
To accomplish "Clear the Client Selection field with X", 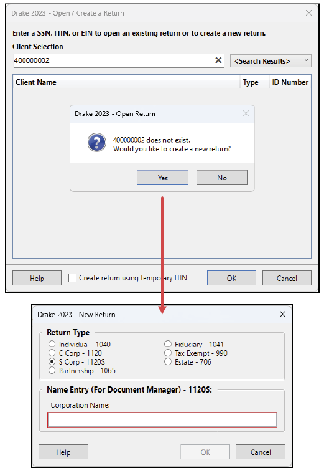I will pyautogui.click(x=218, y=60).
